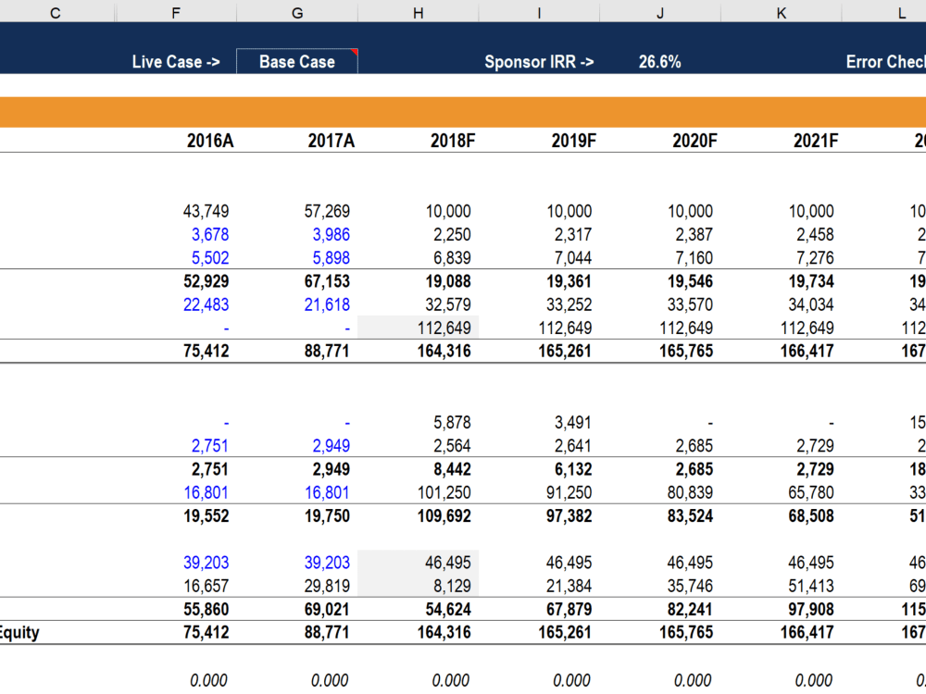
Task: Select cell with value 80,839
Action: click(691, 492)
